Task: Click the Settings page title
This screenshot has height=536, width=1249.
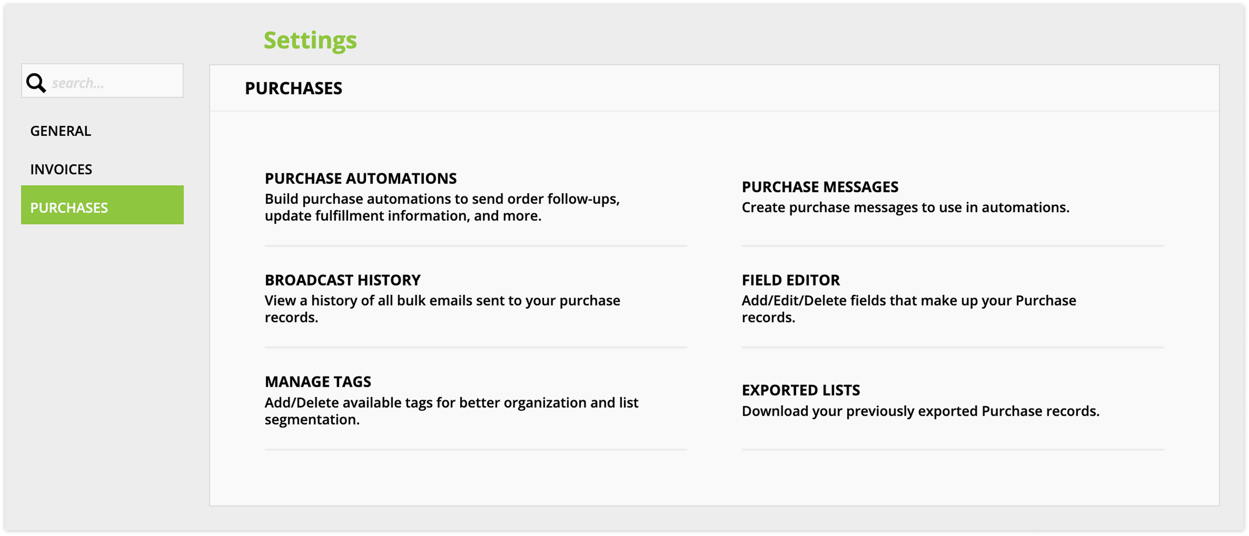Action: (310, 40)
